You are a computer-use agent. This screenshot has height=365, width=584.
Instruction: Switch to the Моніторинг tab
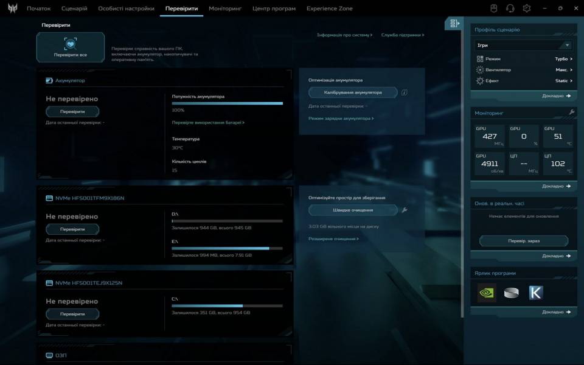pyautogui.click(x=225, y=9)
